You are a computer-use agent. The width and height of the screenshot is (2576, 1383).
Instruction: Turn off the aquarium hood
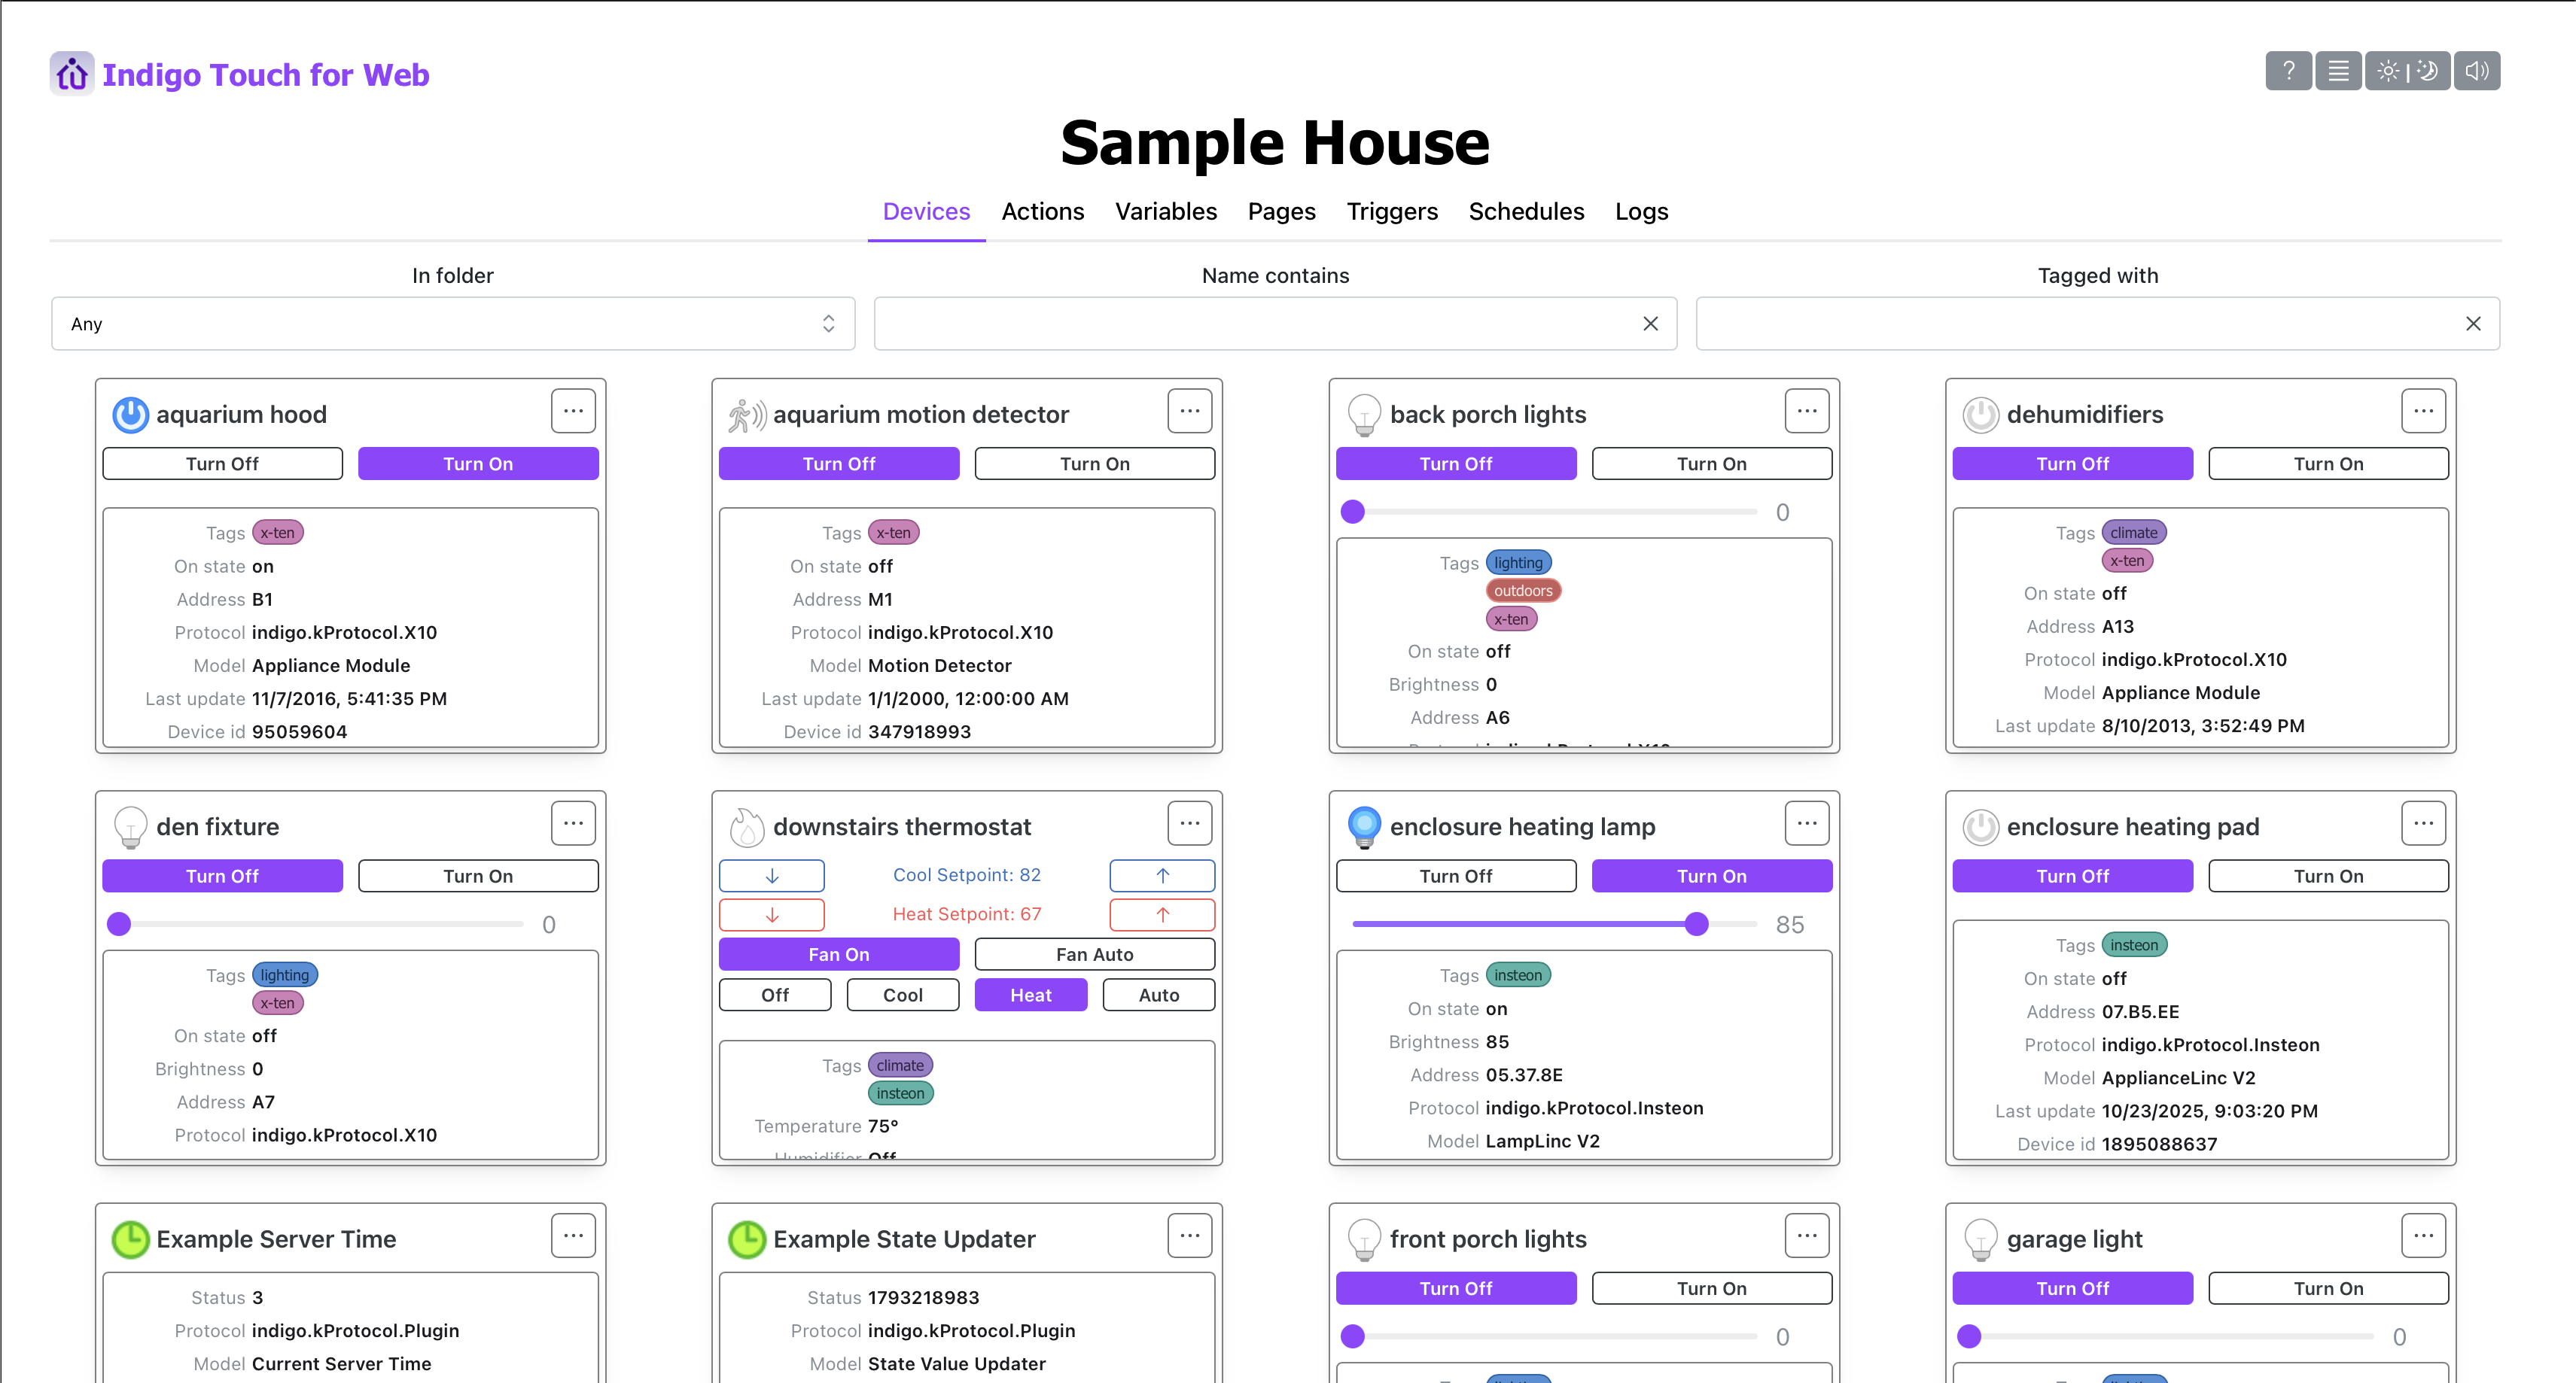(x=222, y=464)
